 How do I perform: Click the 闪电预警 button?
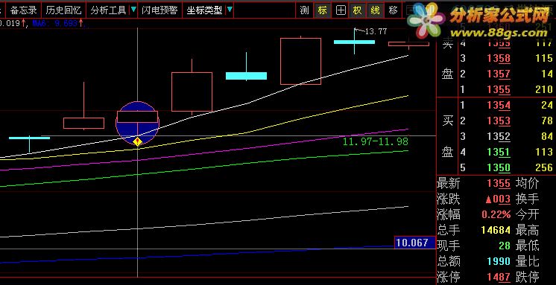[159, 10]
